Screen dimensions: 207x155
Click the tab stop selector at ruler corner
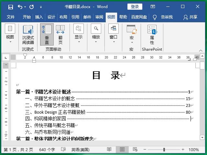pyautogui.click(x=6, y=57)
